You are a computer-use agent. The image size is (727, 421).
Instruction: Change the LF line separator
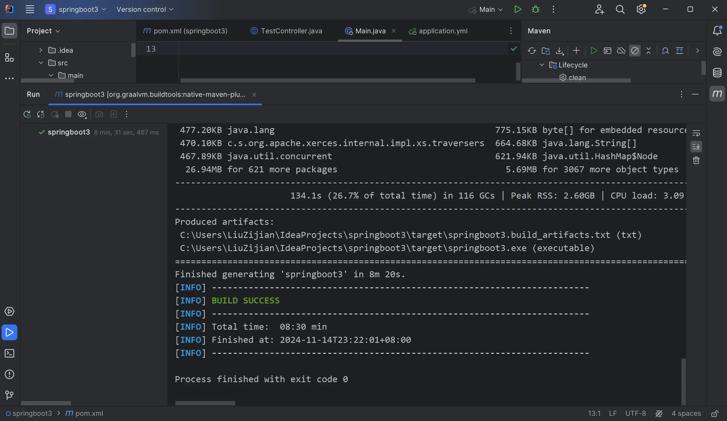(613, 413)
